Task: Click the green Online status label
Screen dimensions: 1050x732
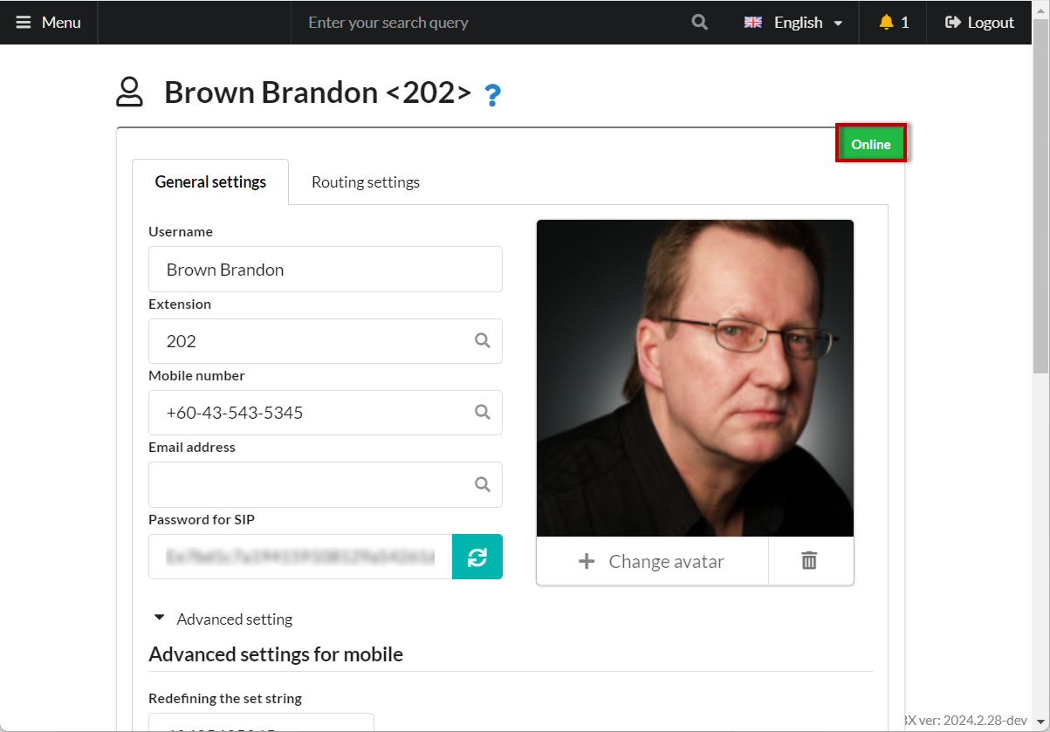Action: [870, 144]
